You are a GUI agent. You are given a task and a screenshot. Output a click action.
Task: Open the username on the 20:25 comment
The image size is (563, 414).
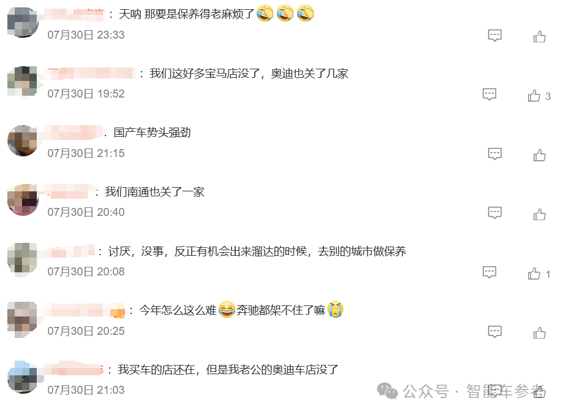[x=85, y=310]
